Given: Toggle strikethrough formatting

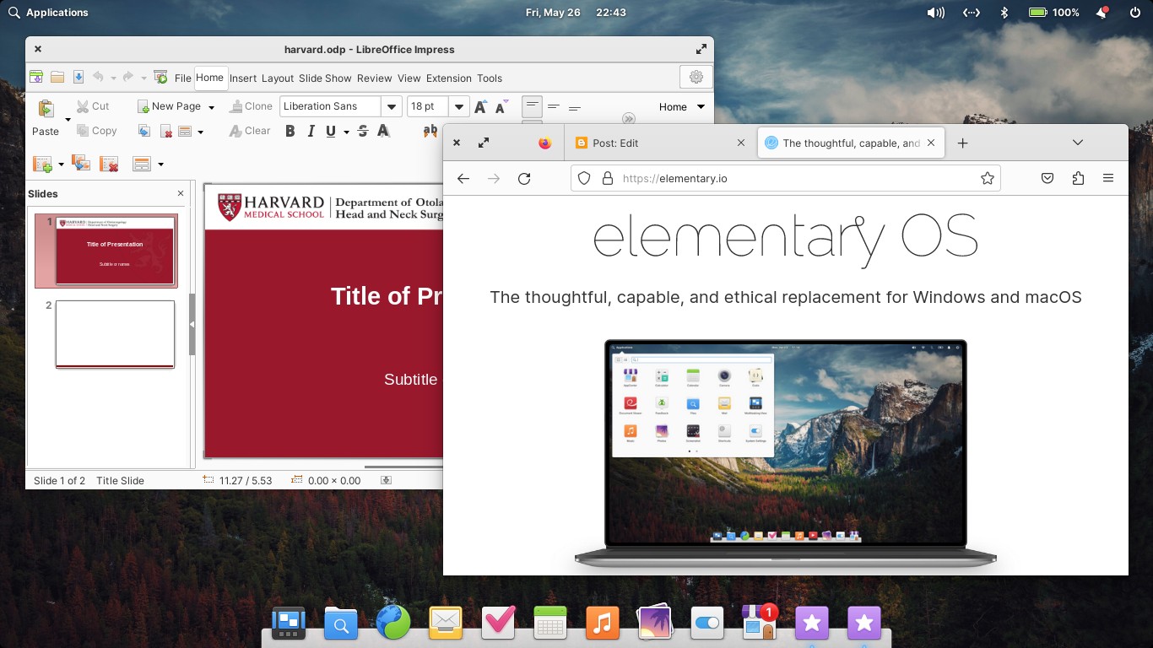Looking at the screenshot, I should pos(363,131).
